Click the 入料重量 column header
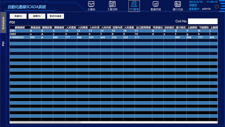This screenshot has width=225, height=127. tap(129, 27)
